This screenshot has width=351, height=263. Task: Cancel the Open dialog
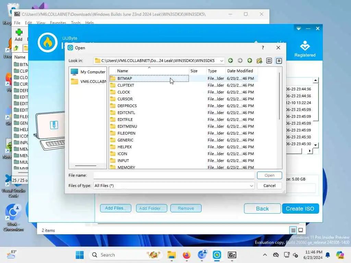tap(269, 186)
